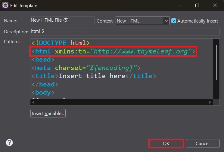Click the vertical scrollbar thumb in Pattern
This screenshot has width=224, height=152.
pos(216,63)
